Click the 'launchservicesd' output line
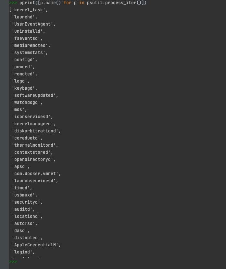 point(35,181)
